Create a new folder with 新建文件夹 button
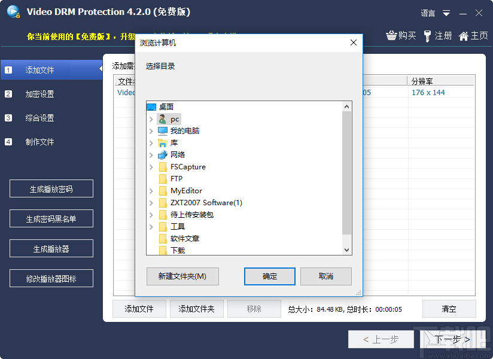 click(x=182, y=276)
